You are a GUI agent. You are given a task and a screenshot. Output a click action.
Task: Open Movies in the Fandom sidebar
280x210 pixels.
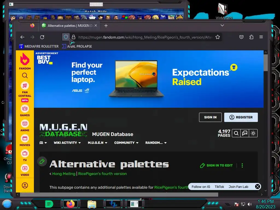pos(25,141)
